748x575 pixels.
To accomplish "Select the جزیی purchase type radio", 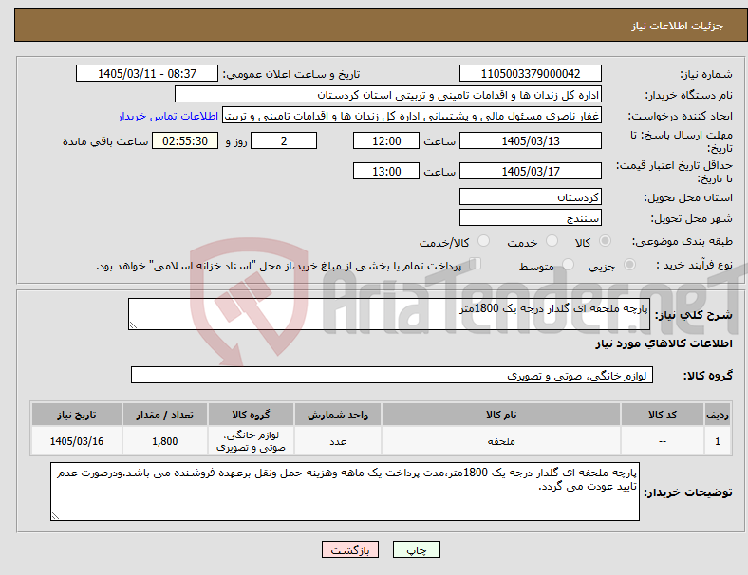I will [629, 264].
